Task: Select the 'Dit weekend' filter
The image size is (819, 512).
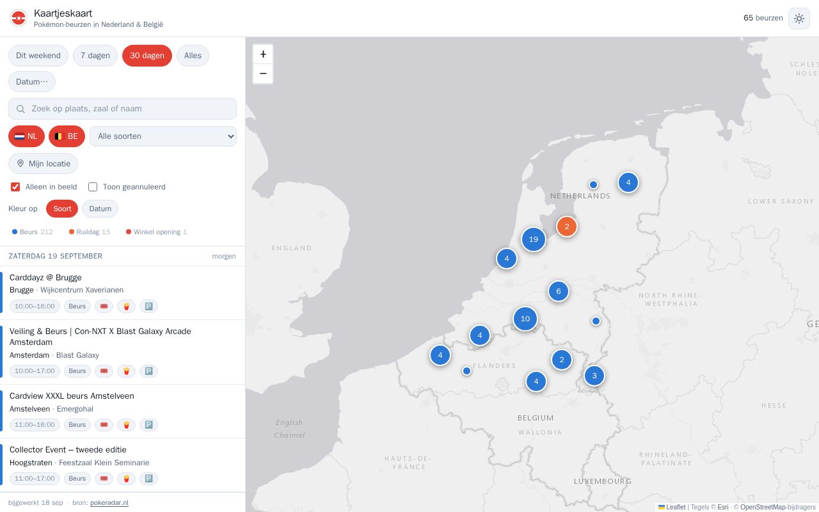Action: (38, 56)
